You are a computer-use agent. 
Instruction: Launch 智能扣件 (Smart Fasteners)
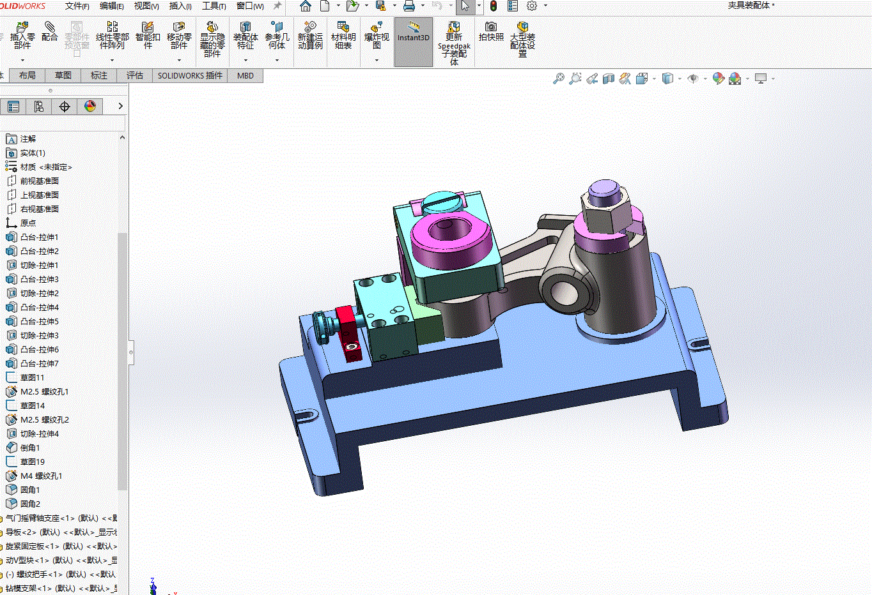tap(148, 35)
